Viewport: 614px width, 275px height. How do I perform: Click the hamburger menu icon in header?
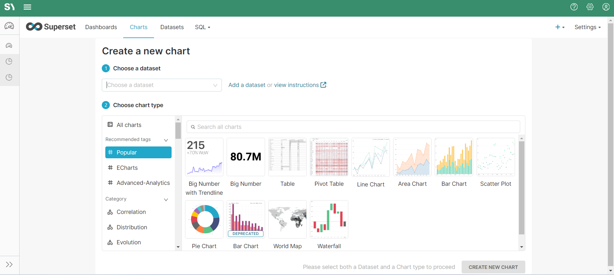(28, 7)
